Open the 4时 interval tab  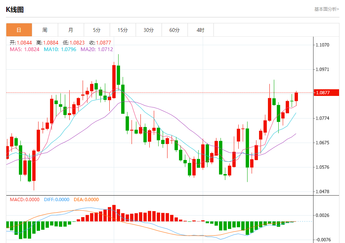tap(201, 30)
